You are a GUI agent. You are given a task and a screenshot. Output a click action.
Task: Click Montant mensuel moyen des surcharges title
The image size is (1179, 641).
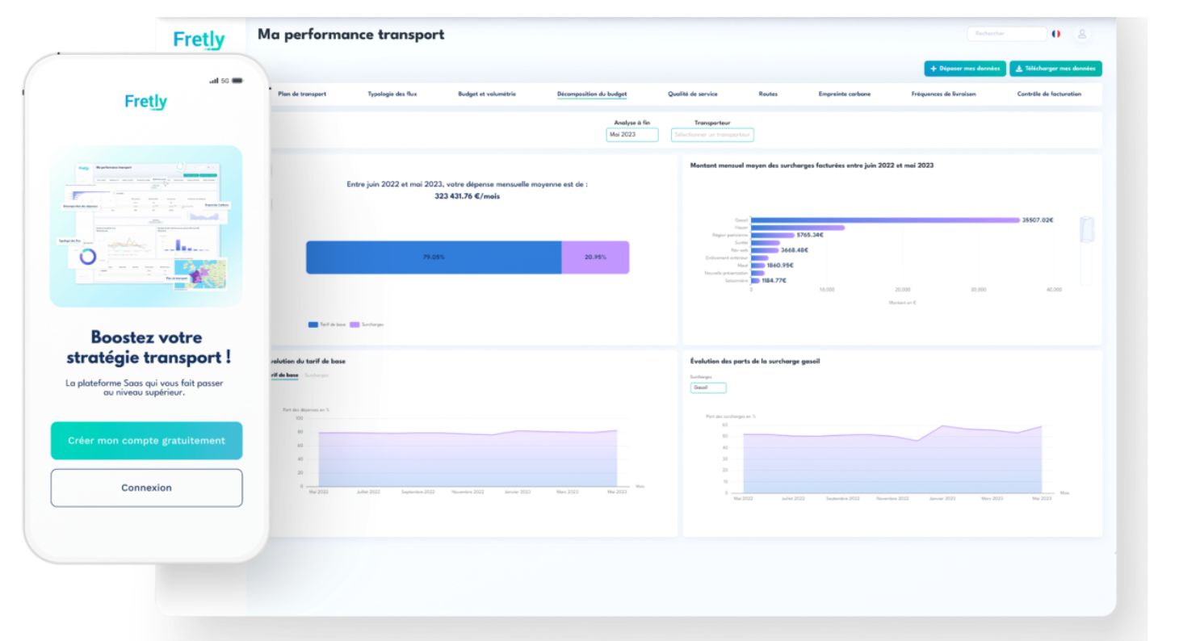[812, 165]
